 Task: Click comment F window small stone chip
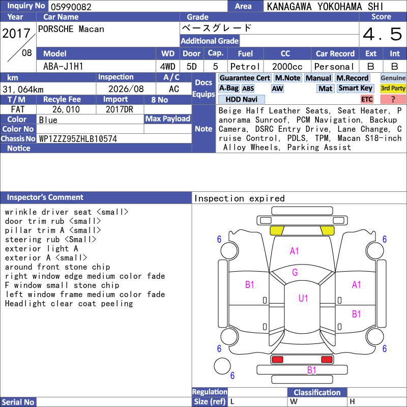(x=62, y=285)
